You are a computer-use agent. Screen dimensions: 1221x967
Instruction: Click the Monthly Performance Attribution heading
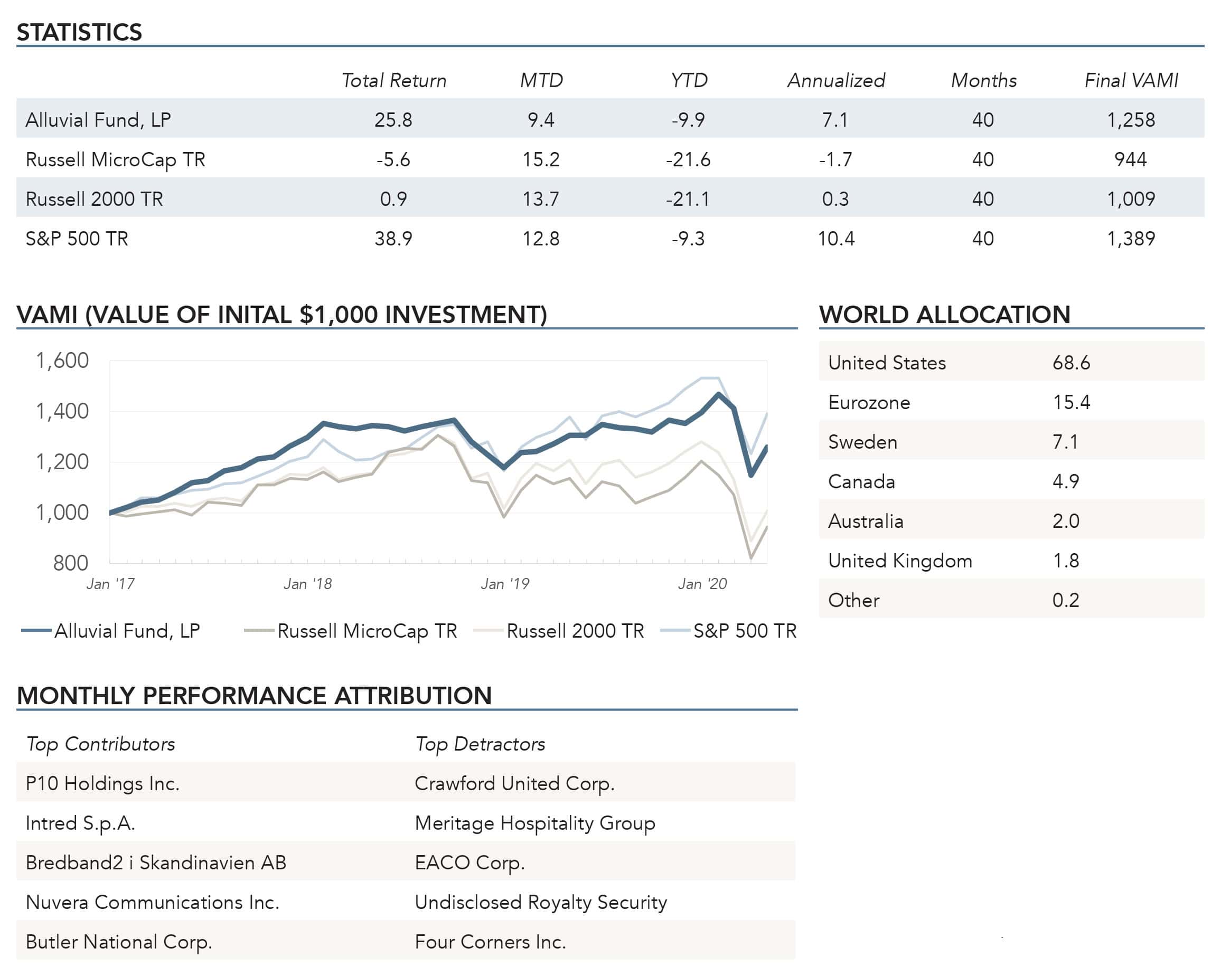click(x=254, y=695)
